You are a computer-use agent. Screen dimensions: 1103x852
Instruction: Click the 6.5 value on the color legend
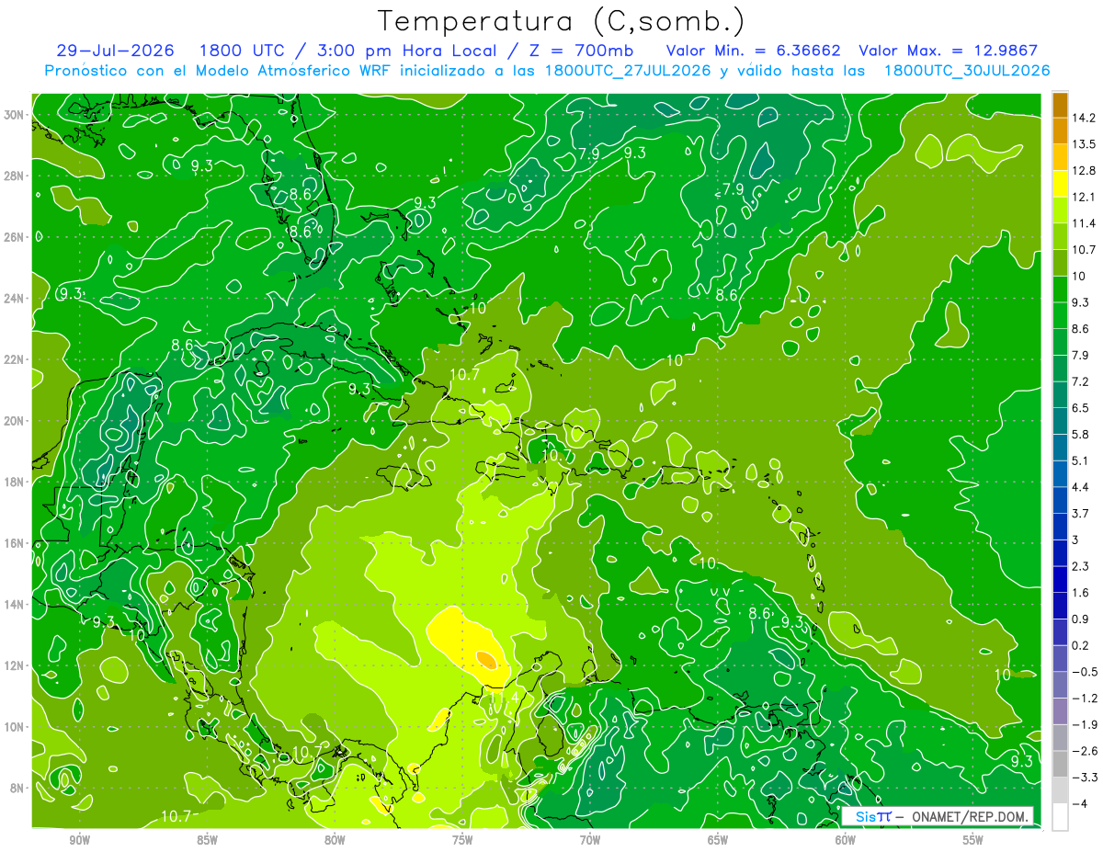tap(1080, 408)
